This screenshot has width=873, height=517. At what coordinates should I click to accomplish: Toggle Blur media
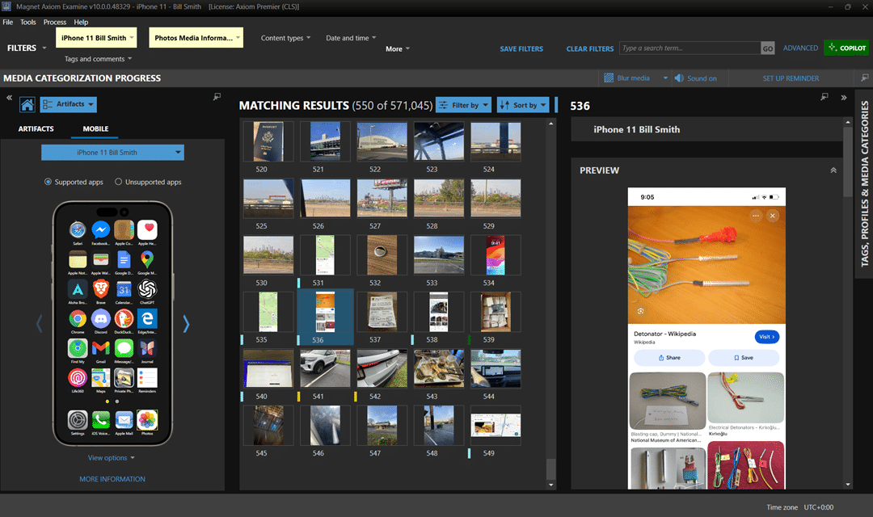pyautogui.click(x=627, y=78)
